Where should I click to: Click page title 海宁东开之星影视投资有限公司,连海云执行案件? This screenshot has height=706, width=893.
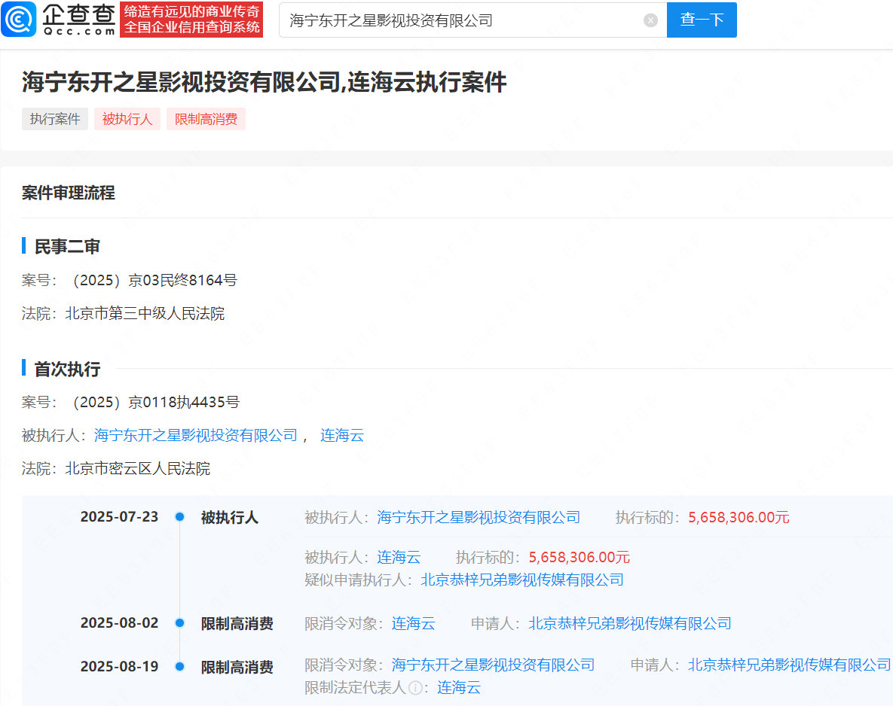265,82
